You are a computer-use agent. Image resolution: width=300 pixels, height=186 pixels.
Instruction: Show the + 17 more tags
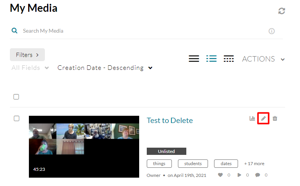(254, 164)
